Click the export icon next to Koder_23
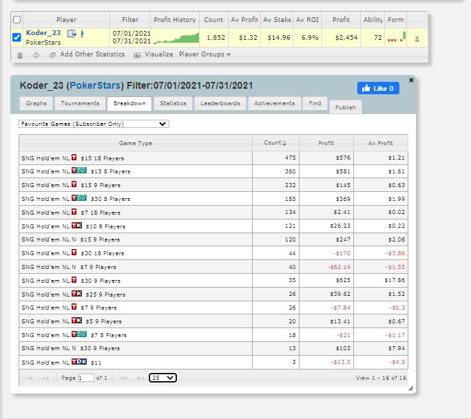This screenshot has width=471, height=419. click(72, 33)
